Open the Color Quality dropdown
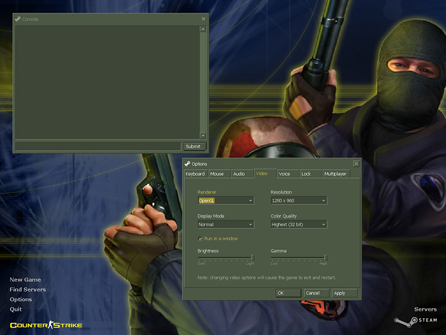This screenshot has width=446, height=335. (299, 224)
